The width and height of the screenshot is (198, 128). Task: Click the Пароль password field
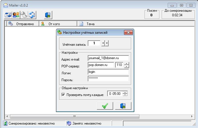(108, 79)
